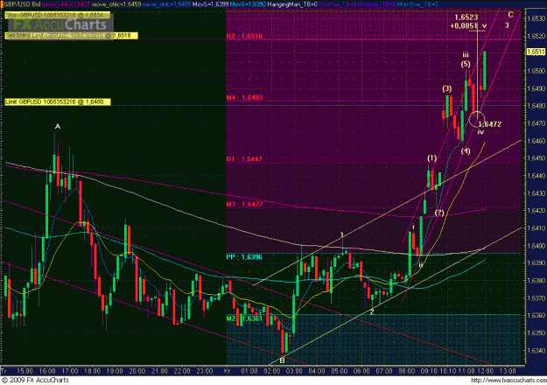Viewport: 547px width, 385px height.
Task: Click the PP : 1.6396 pivot label
Action: (x=244, y=257)
